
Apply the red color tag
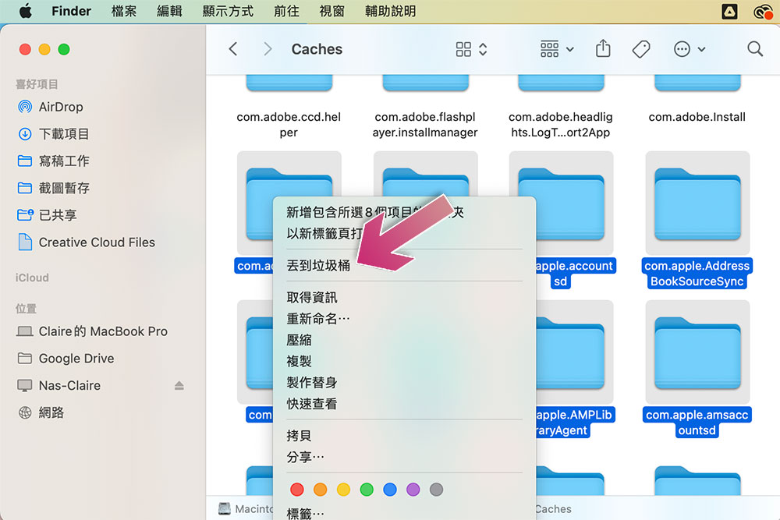pyautogui.click(x=297, y=490)
